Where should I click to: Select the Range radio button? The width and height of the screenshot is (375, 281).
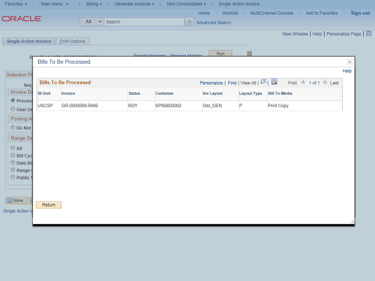(x=13, y=170)
